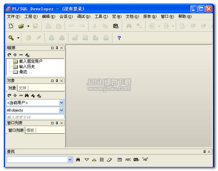Click the Break lightning icon
218x171 pixels.
(39, 38)
